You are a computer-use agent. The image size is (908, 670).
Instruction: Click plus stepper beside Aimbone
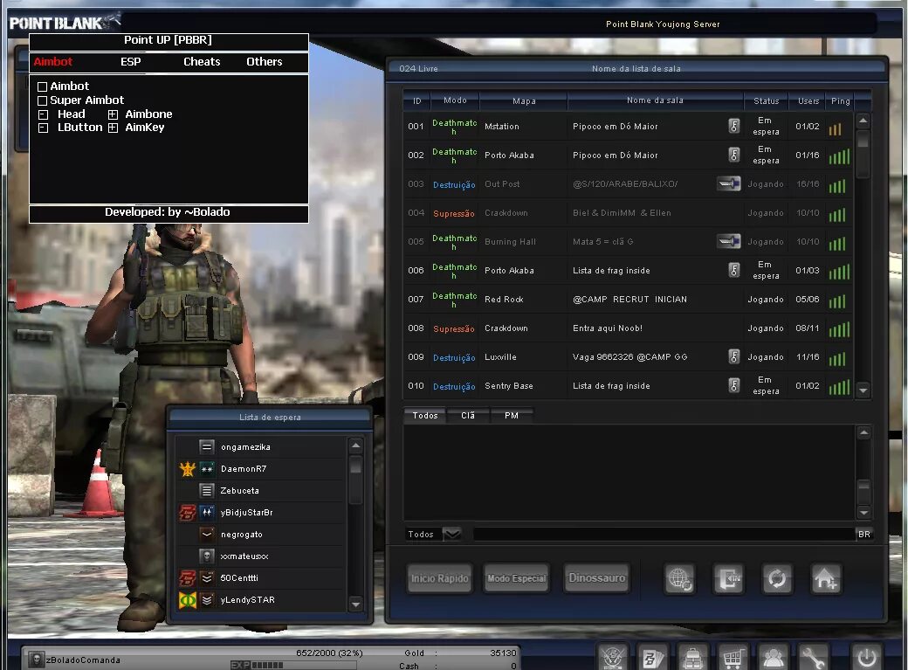coord(113,114)
